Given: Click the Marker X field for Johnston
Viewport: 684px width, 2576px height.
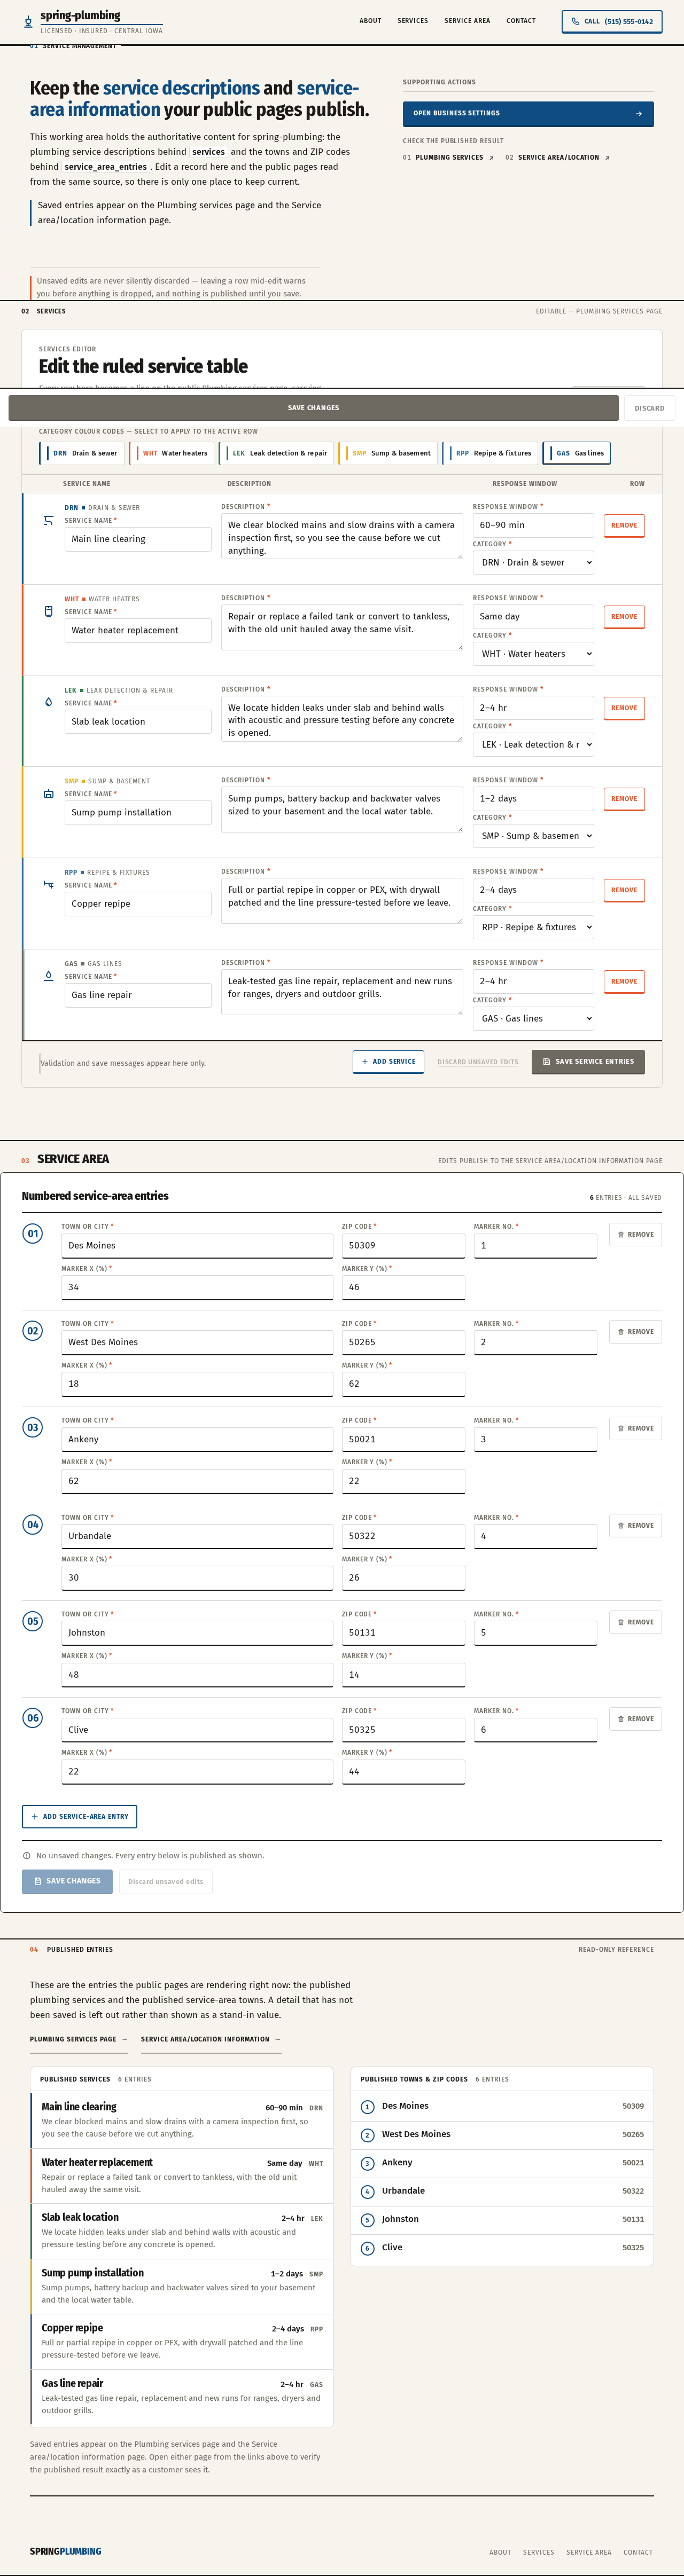Looking at the screenshot, I should click(x=197, y=1675).
